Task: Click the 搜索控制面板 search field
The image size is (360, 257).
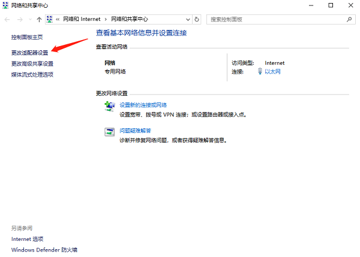Action: click(x=273, y=19)
